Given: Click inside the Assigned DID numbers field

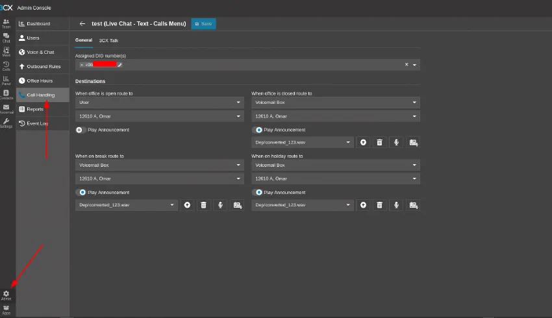Looking at the screenshot, I should (247, 65).
